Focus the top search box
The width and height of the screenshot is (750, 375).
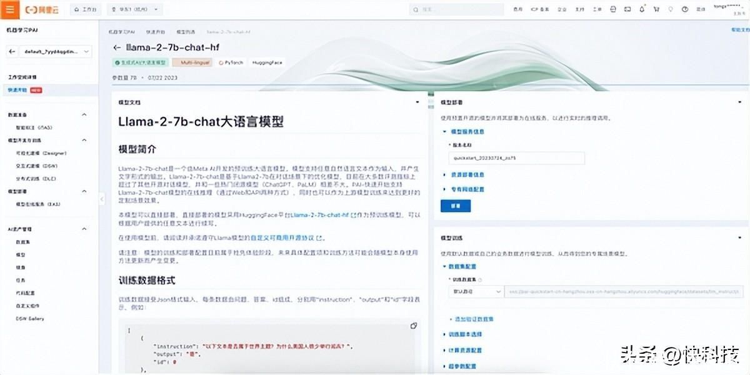456,9
